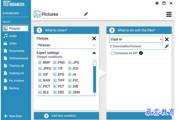Open the settings gear icon
The image size is (177, 120).
point(157,3)
